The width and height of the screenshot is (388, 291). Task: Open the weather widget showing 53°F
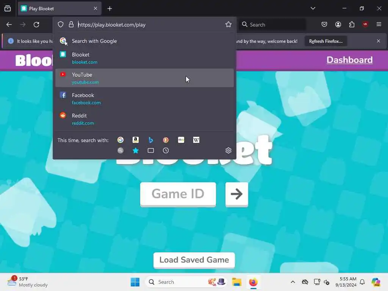[27, 282]
